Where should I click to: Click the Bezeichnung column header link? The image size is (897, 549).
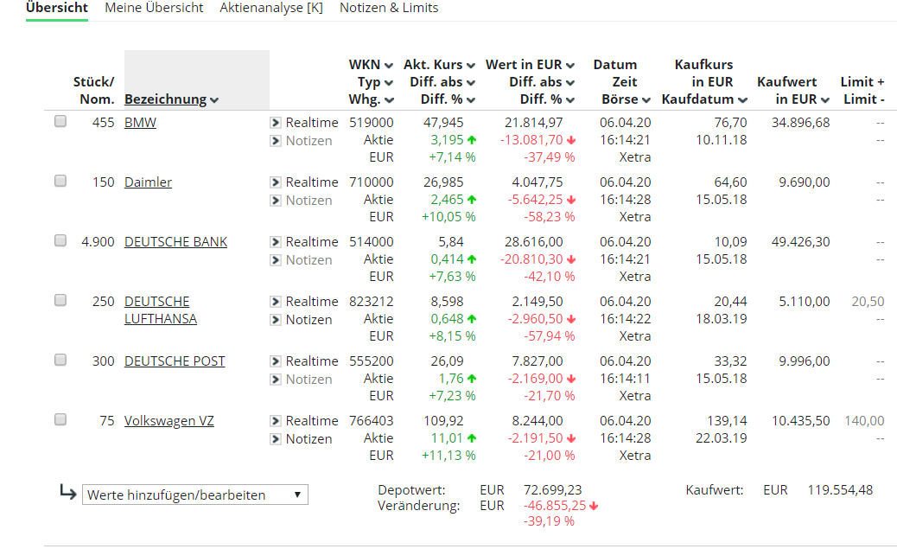point(165,99)
